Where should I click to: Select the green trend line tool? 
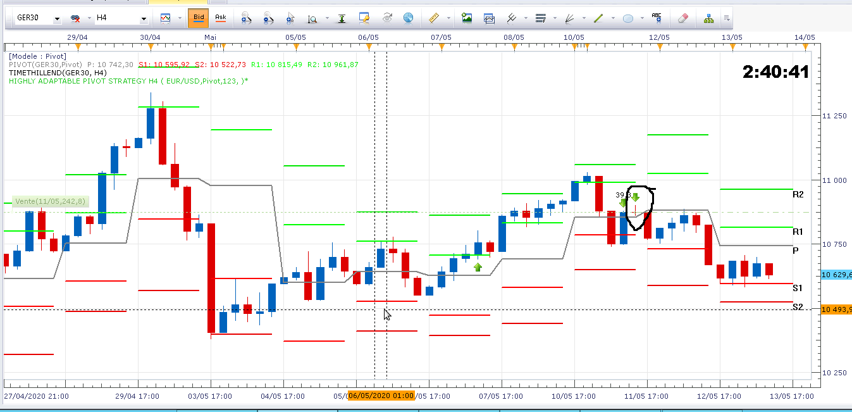(x=598, y=18)
